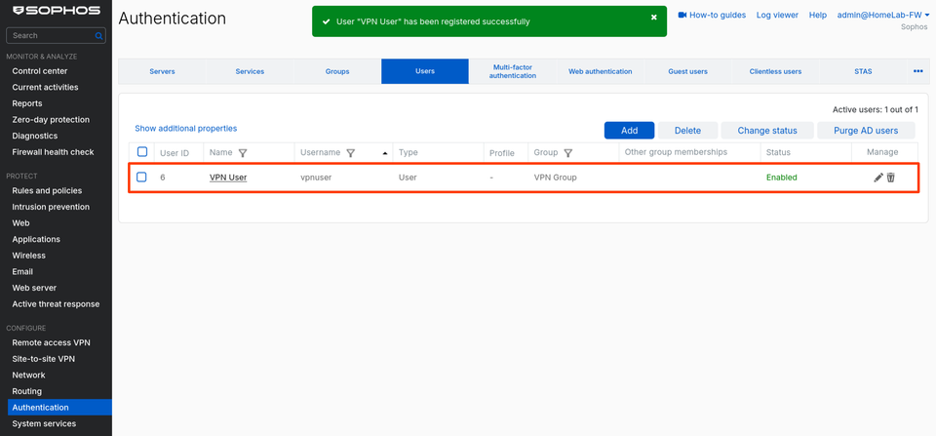936x436 pixels.
Task: Click the VPN Group cell
Action: (x=555, y=178)
